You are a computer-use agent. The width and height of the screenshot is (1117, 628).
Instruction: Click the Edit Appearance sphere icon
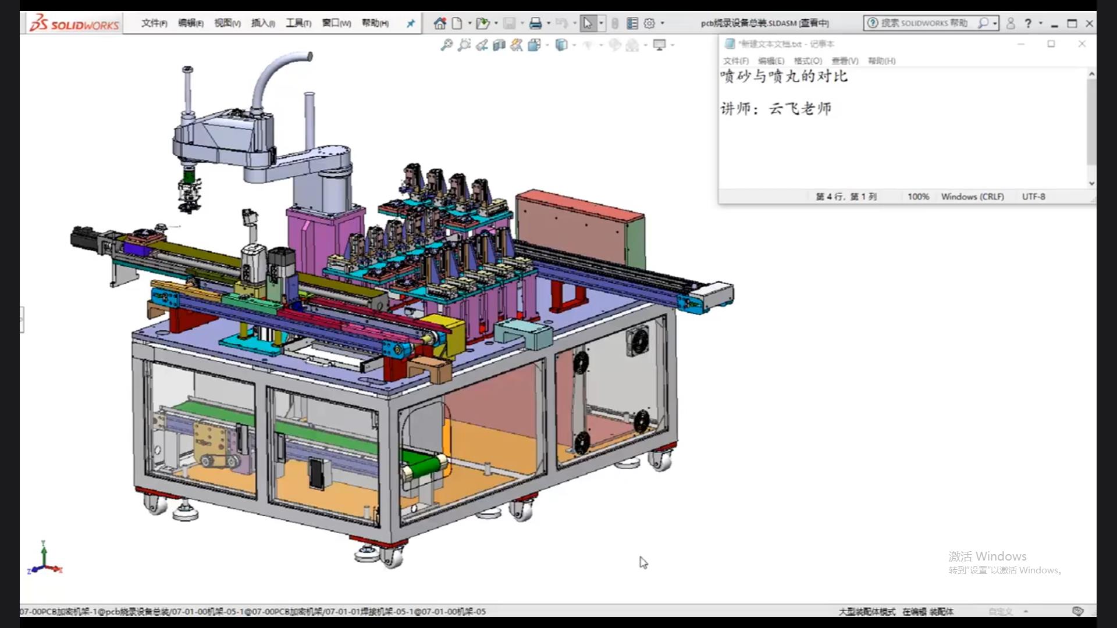(615, 45)
